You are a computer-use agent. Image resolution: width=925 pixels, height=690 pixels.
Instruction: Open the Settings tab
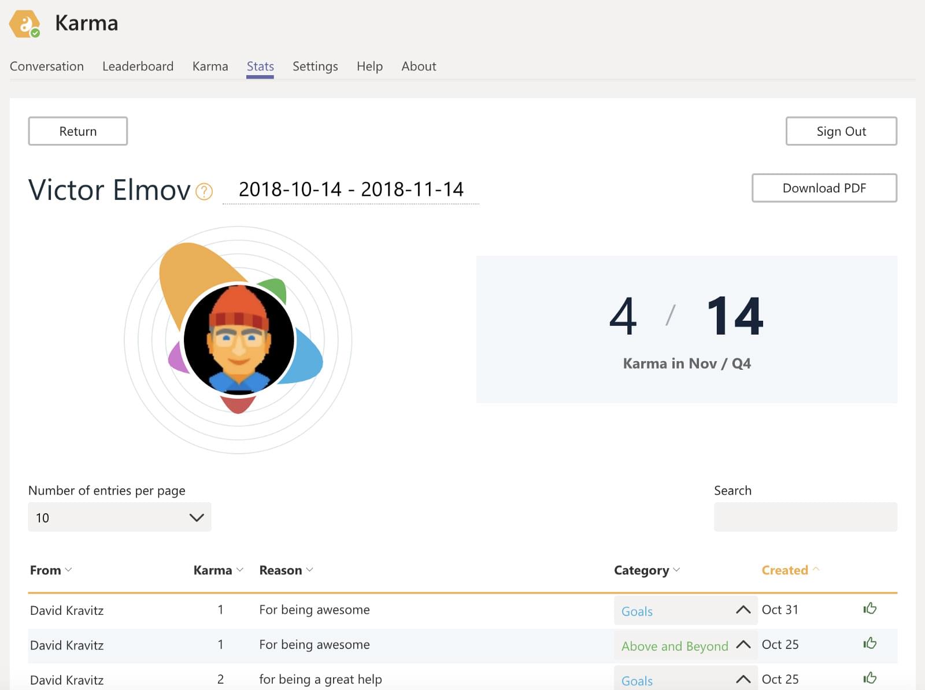[x=315, y=66]
